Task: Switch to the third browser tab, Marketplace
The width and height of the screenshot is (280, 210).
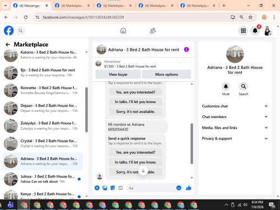Action: point(114,6)
